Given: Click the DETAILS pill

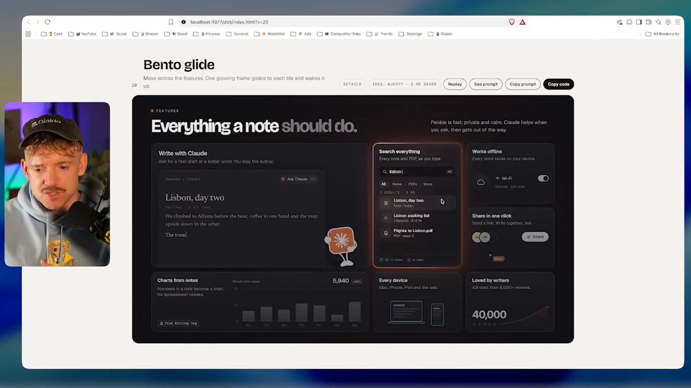Looking at the screenshot, I should [352, 84].
